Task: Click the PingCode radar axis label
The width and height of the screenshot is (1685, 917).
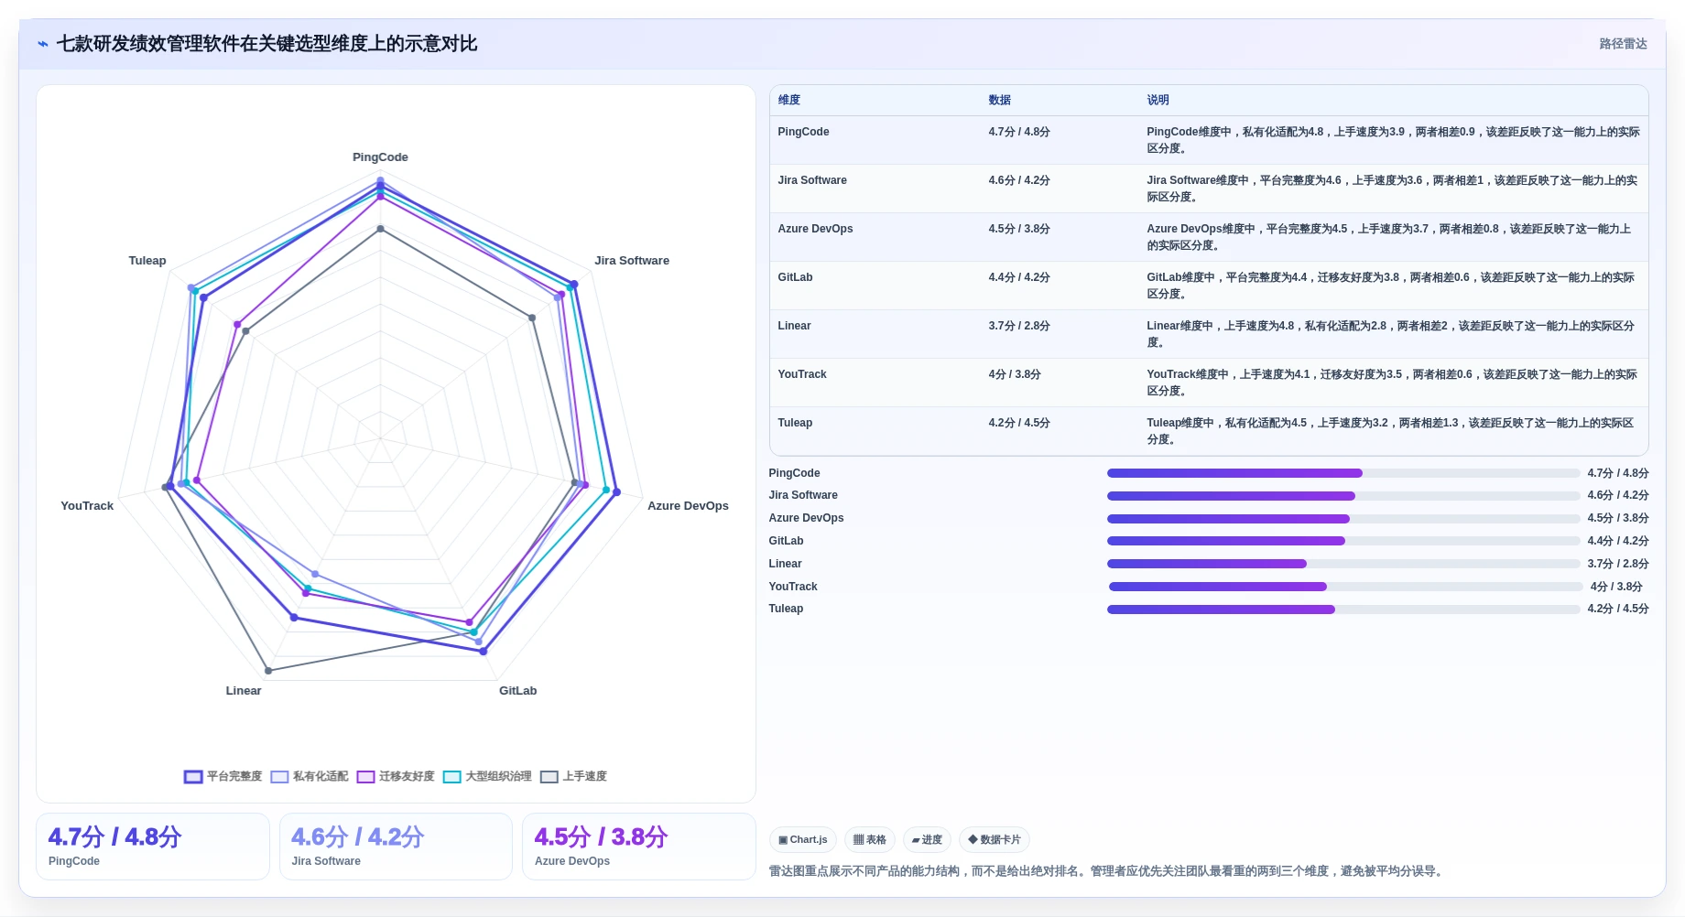Action: pos(380,157)
